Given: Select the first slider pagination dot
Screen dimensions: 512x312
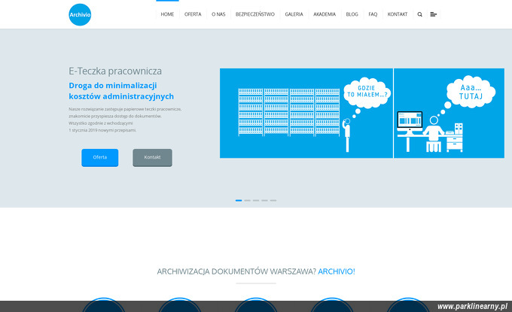Looking at the screenshot, I should [239, 201].
